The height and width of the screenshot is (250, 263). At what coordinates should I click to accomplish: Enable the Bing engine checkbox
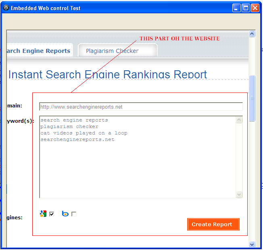click(74, 214)
